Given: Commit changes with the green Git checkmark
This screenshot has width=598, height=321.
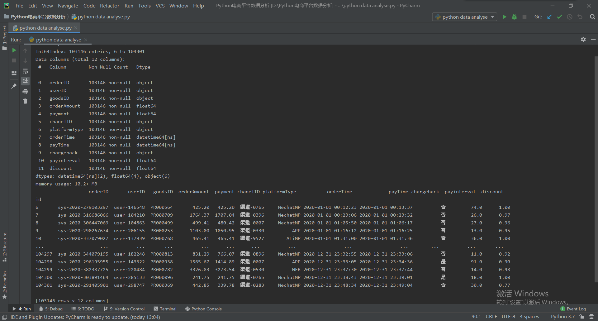Looking at the screenshot, I should pyautogui.click(x=559, y=17).
